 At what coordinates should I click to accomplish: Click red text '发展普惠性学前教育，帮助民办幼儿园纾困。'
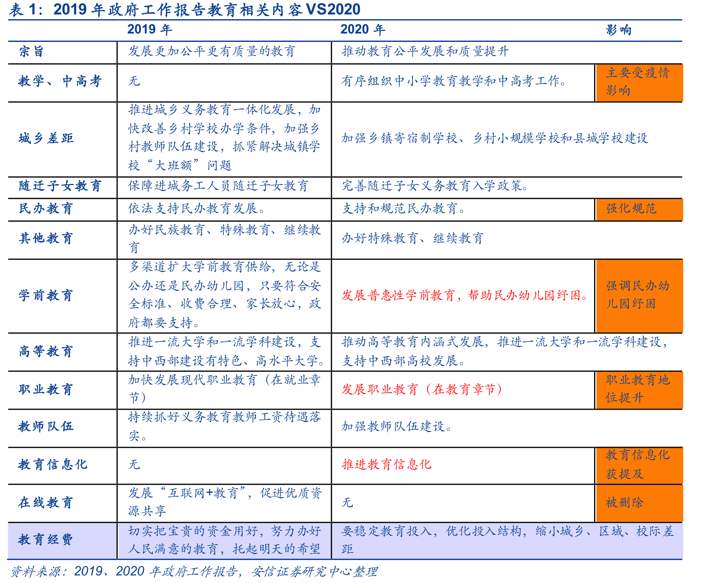(466, 295)
